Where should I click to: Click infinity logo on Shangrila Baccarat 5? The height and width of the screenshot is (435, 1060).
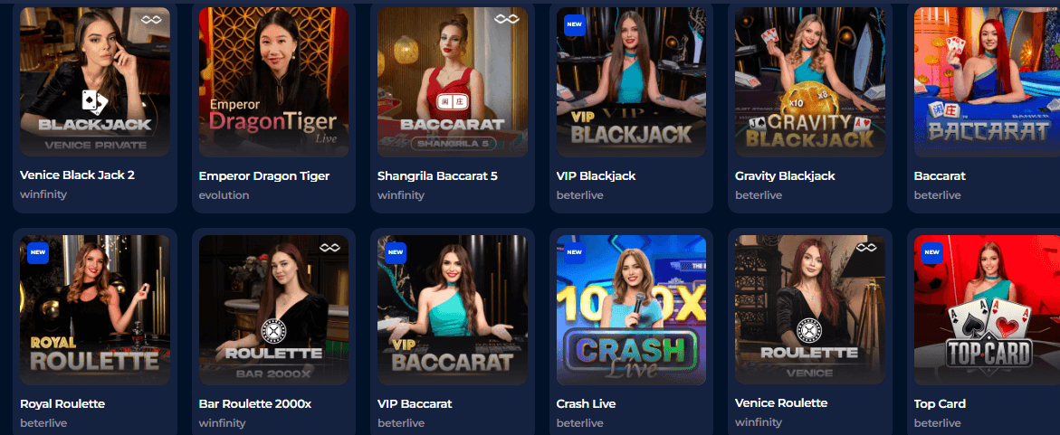tap(506, 20)
